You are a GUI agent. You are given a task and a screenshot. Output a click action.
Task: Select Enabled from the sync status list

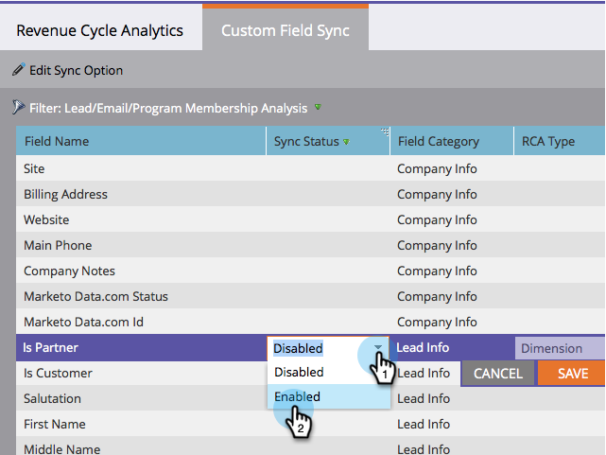297,396
